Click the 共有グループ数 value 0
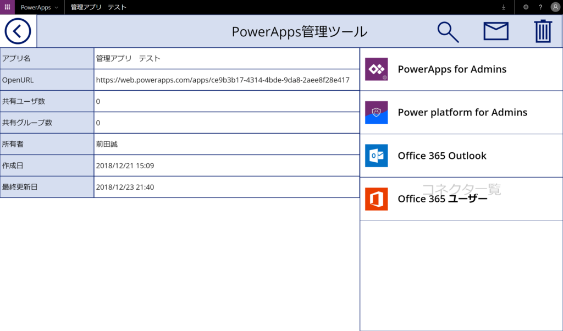 pos(98,123)
